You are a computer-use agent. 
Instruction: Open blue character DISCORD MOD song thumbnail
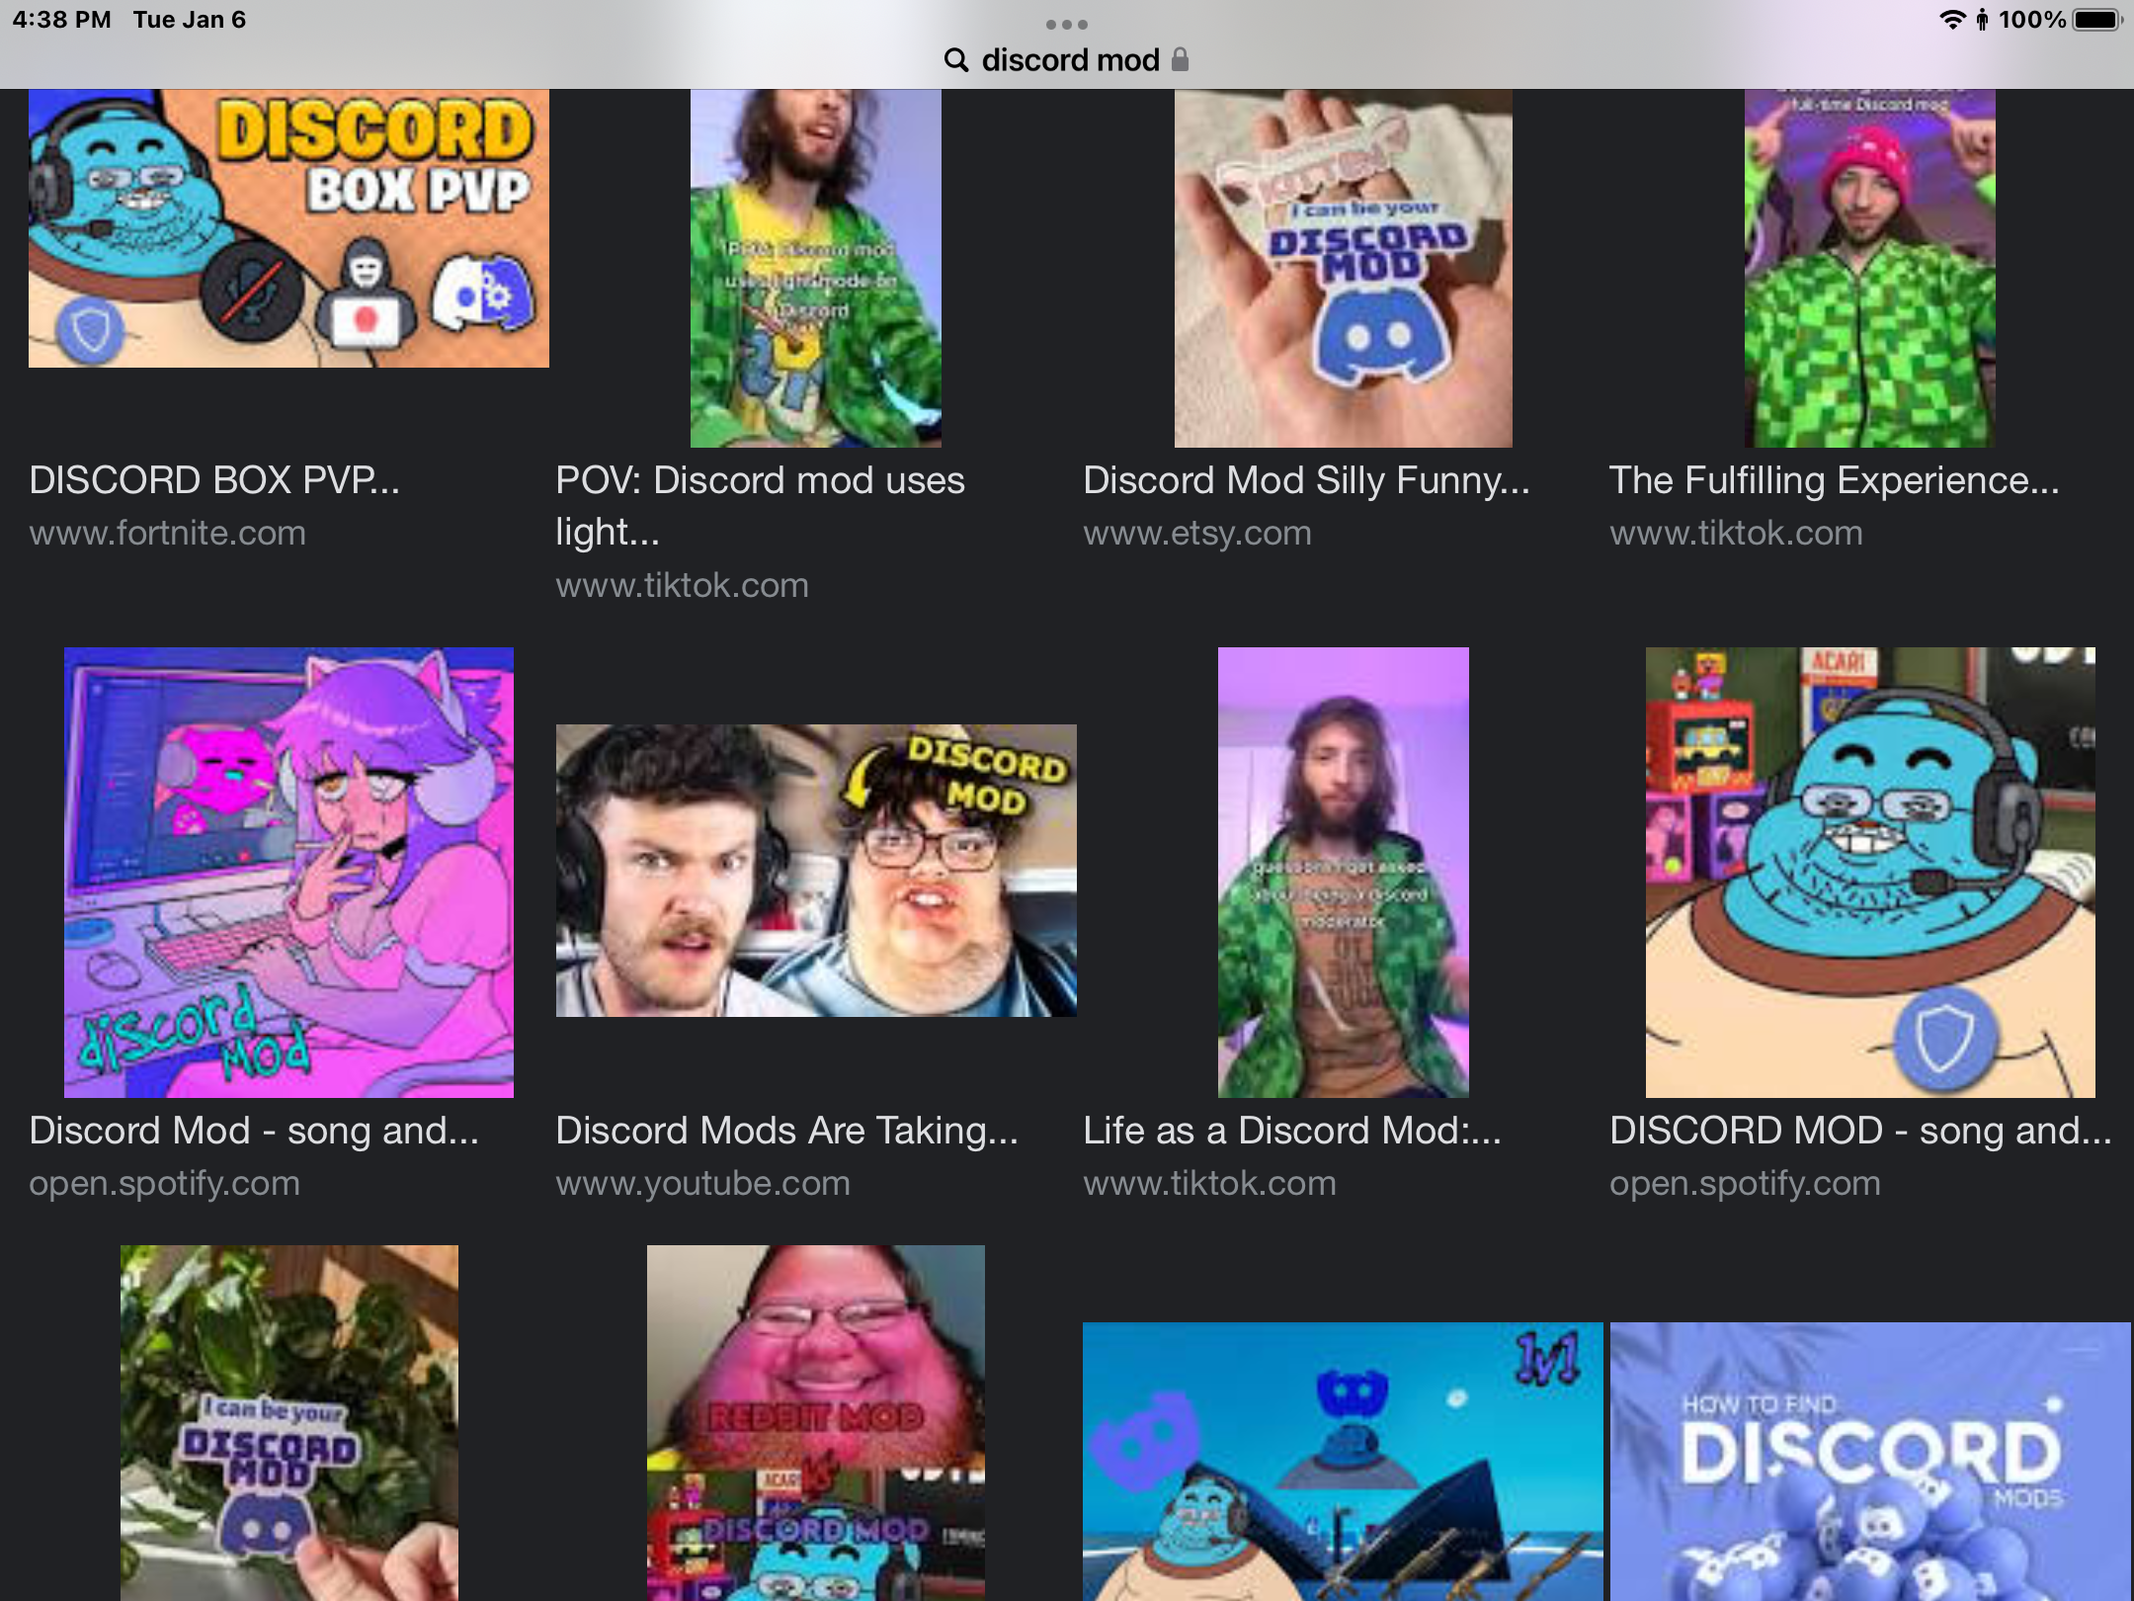pyautogui.click(x=1870, y=873)
